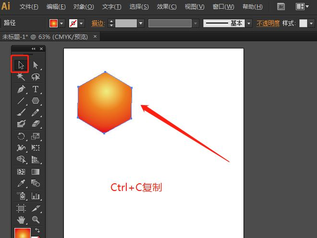
Task: Close the 未标题-1 document tab
Action: click(95, 36)
